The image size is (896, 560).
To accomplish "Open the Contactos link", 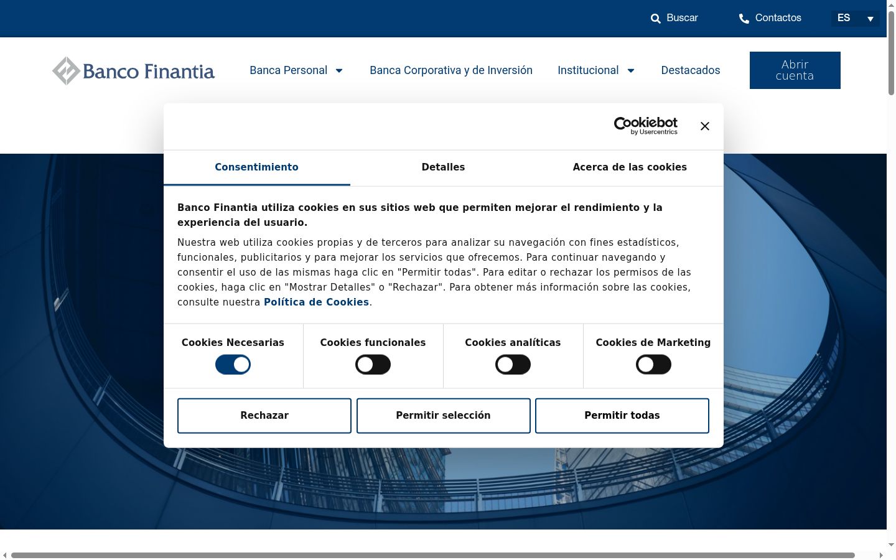I will 770,18.
